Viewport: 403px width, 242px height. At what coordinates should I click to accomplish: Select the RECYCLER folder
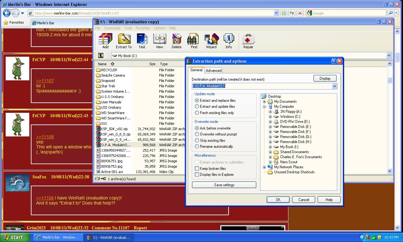106,70
